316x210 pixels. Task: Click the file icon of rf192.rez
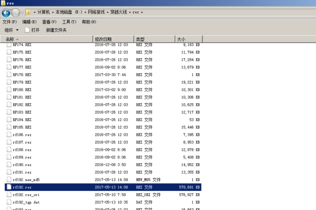tap(9, 187)
